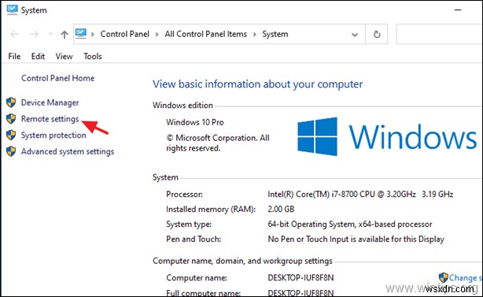Select Control Panel breadcrumb
This screenshot has width=483, height=297.
125,34
